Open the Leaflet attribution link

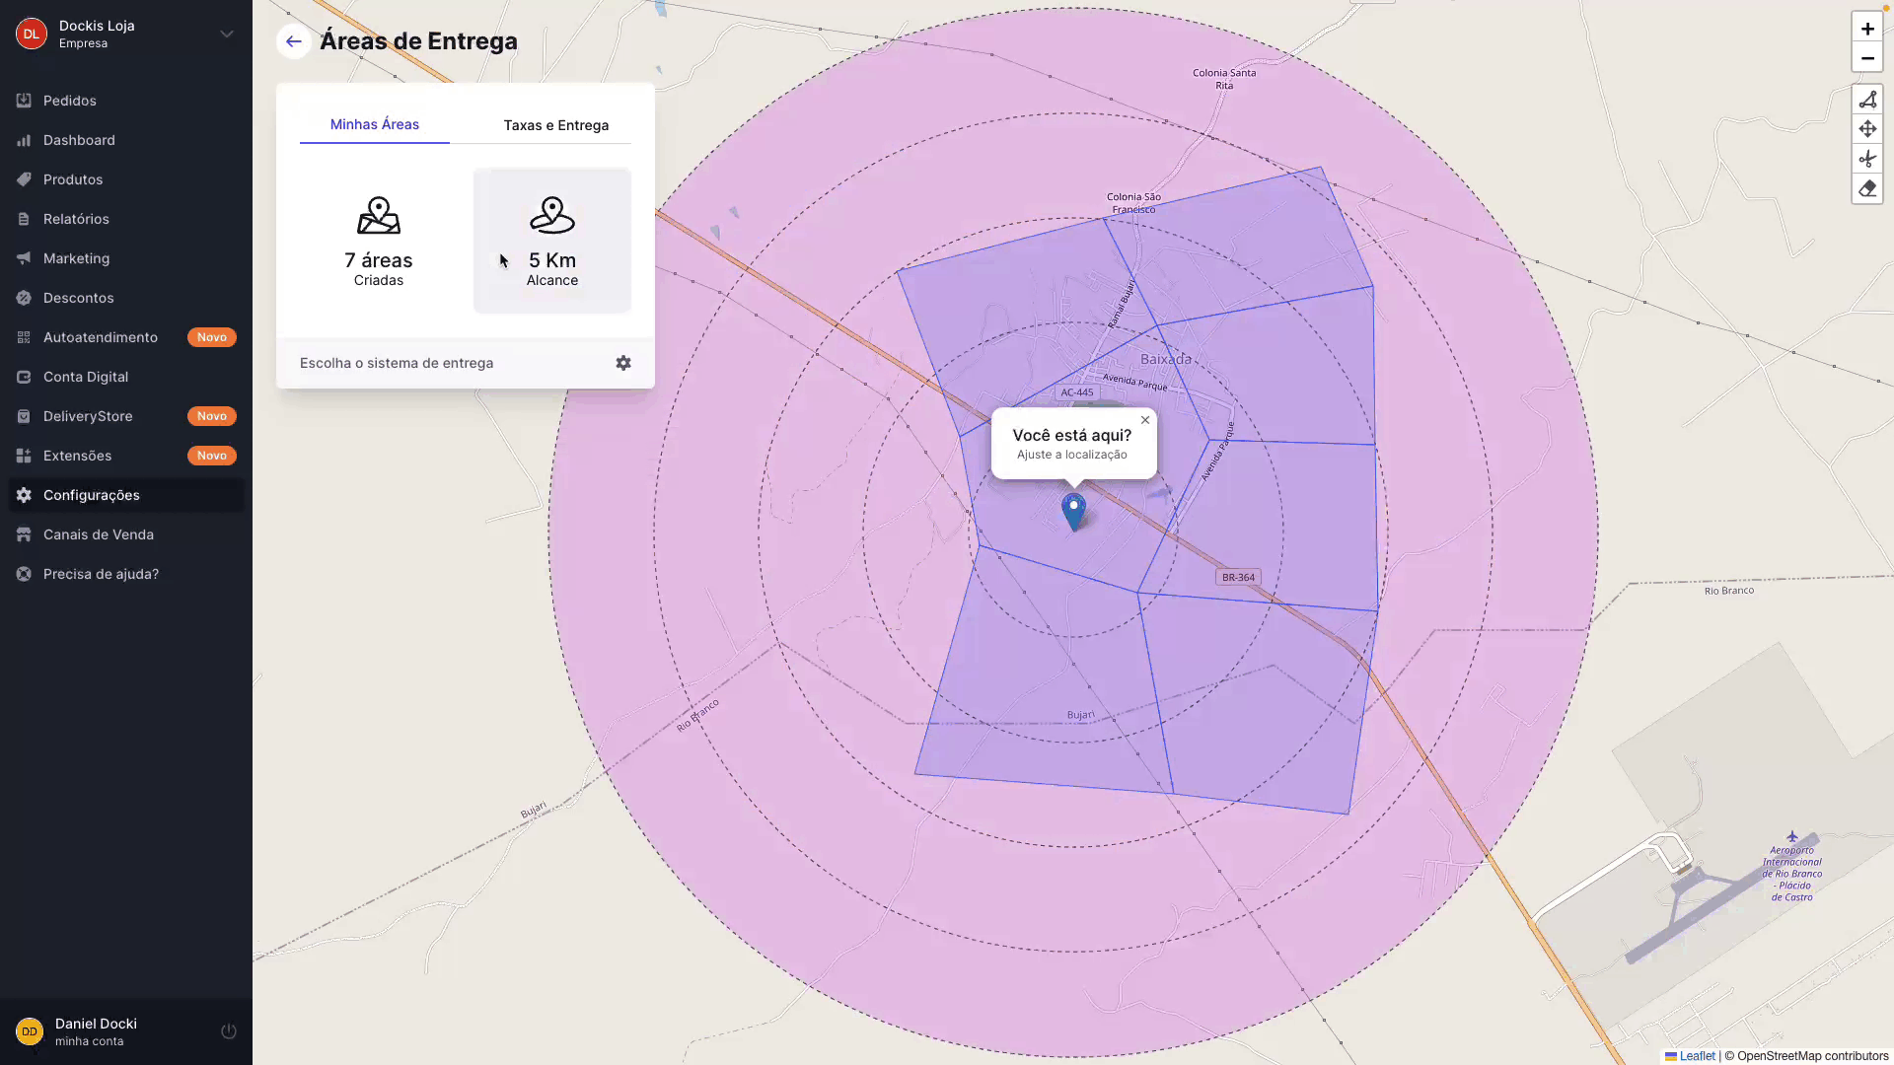pos(1697,1056)
